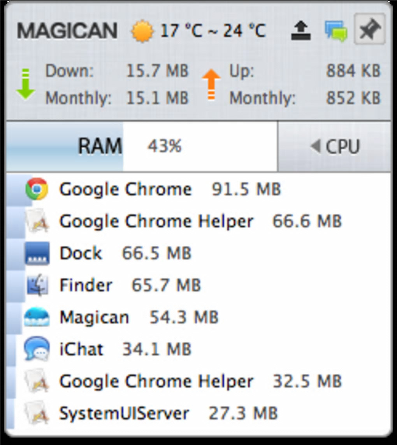Click the arrow beside CPU

315,146
